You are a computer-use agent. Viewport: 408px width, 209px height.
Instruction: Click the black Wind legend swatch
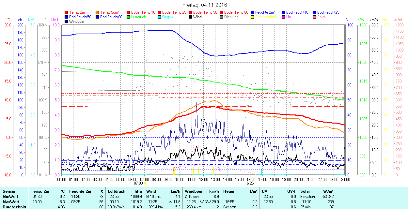click(191, 17)
